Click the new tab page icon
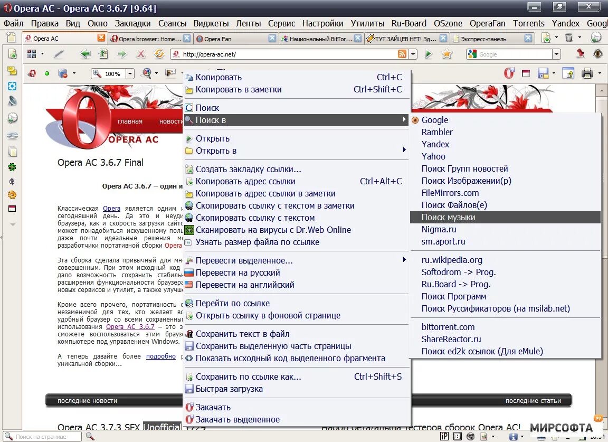This screenshot has height=442, width=608. [11, 37]
